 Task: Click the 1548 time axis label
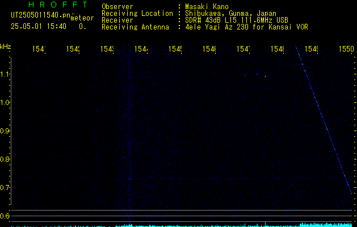[x=278, y=49]
